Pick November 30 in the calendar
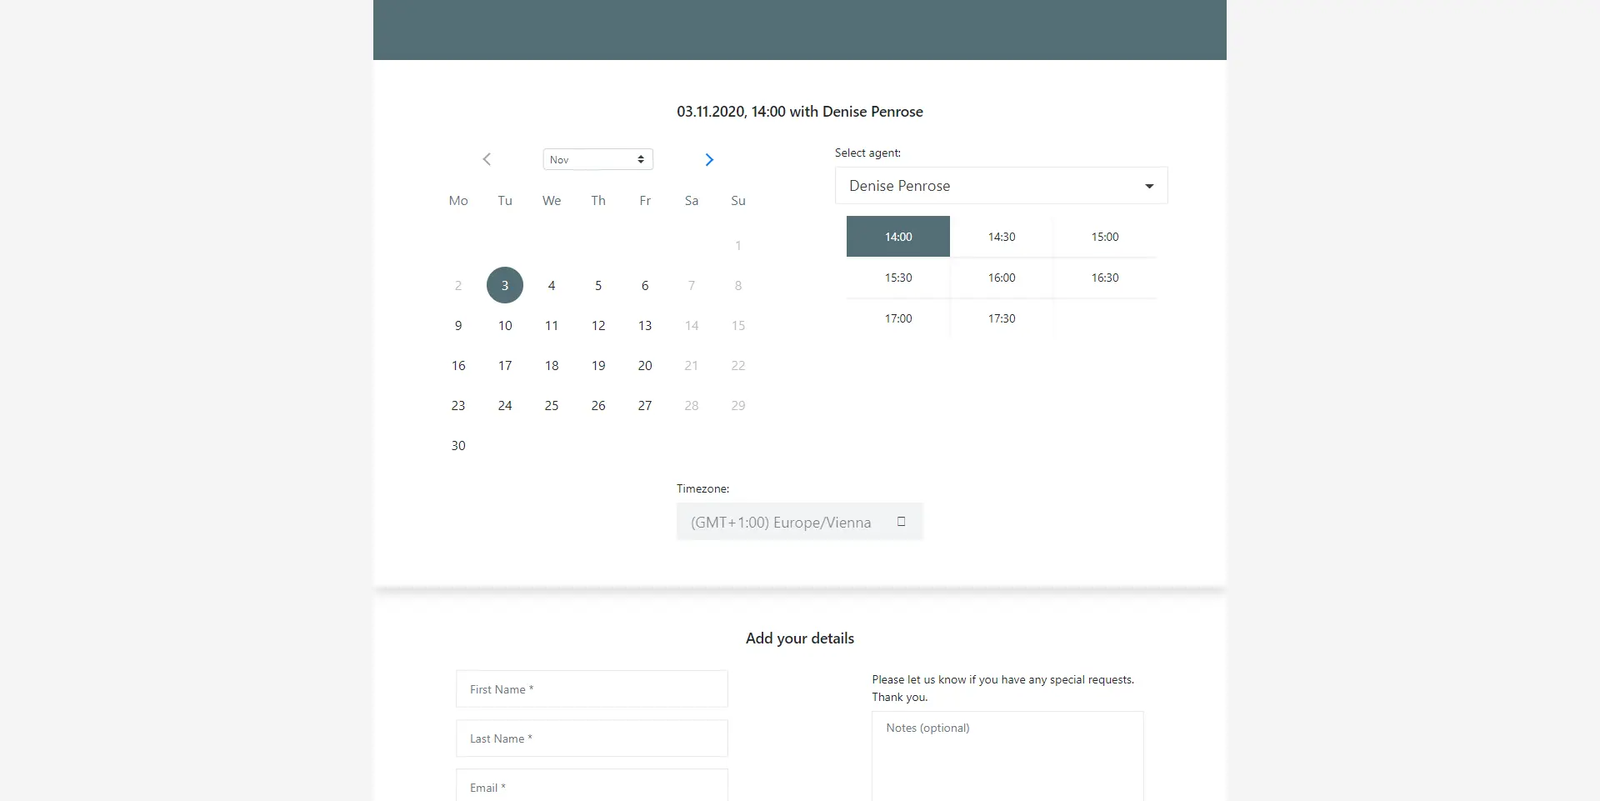 tap(458, 445)
